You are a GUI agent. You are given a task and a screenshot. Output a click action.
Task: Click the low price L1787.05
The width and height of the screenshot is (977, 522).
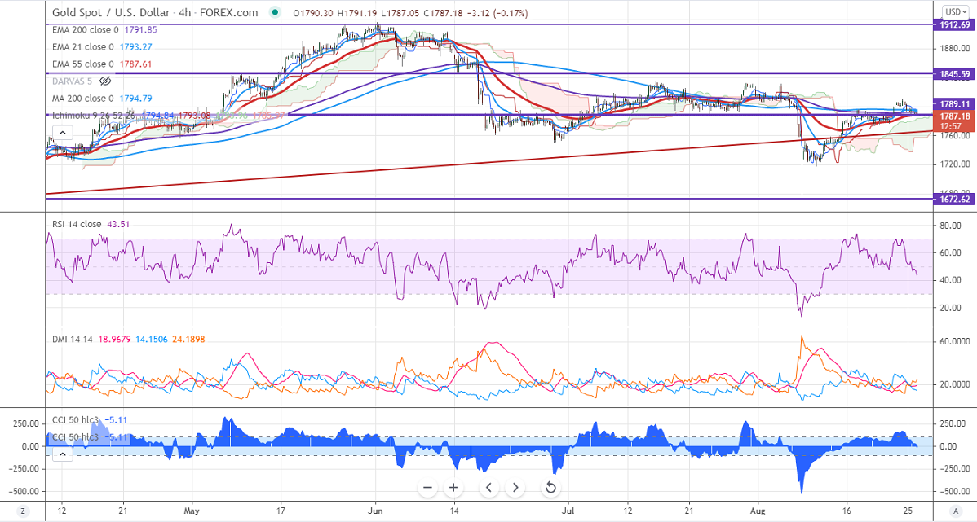pos(400,13)
